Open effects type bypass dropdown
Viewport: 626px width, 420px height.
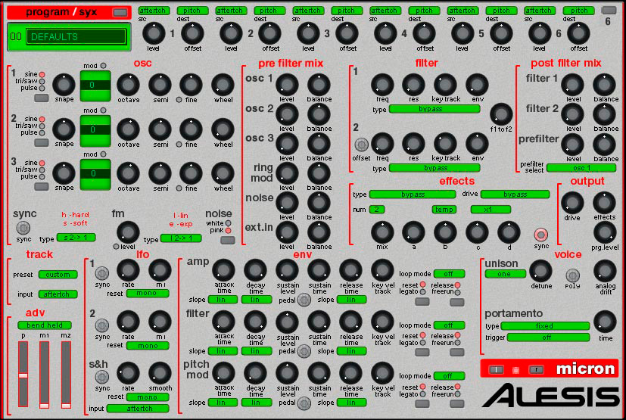coord(413,194)
